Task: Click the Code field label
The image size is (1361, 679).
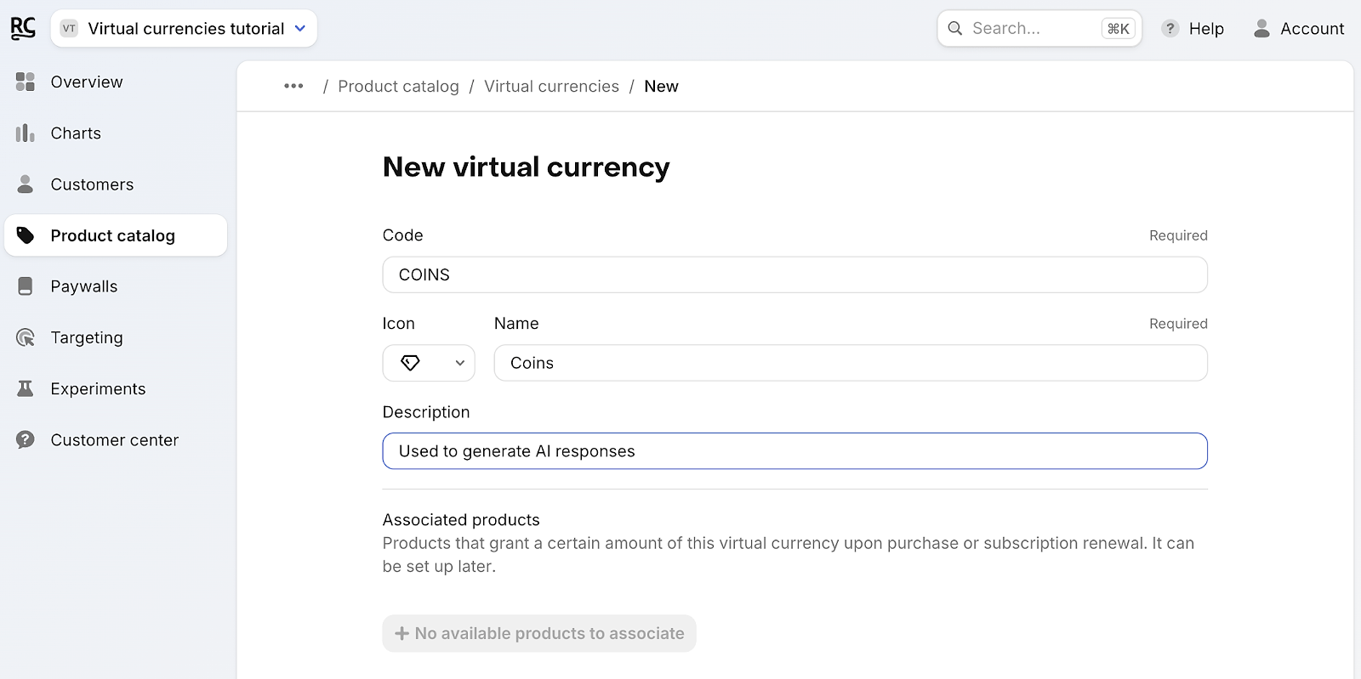Action: click(x=402, y=235)
